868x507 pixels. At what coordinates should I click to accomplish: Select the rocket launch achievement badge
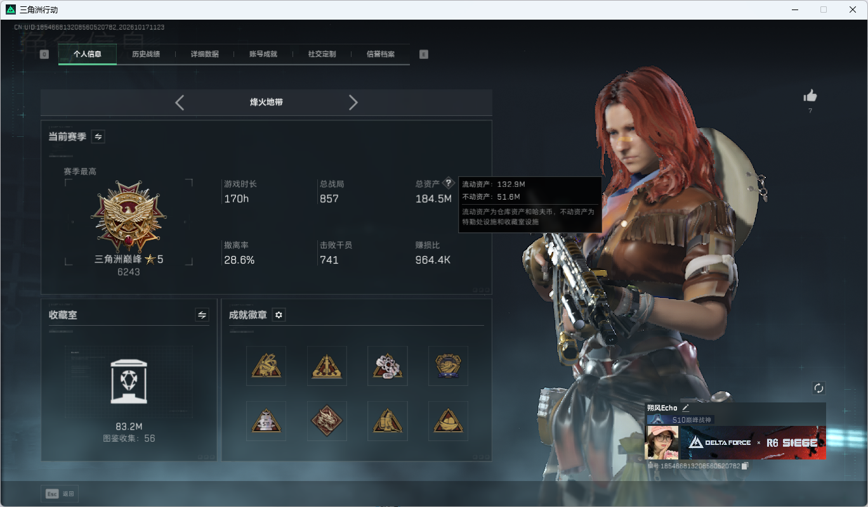coord(327,366)
